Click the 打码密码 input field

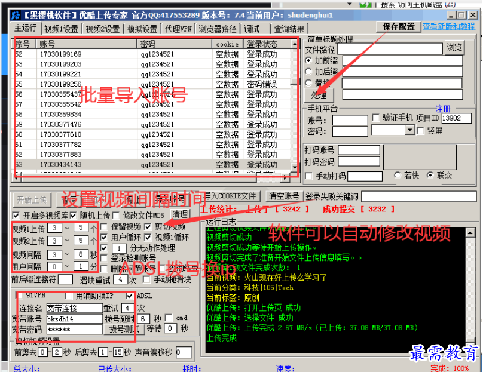click(359, 161)
